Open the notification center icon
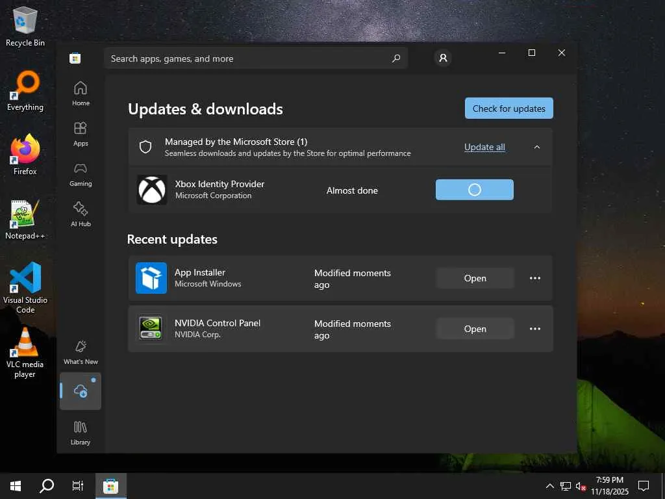 [644, 485]
